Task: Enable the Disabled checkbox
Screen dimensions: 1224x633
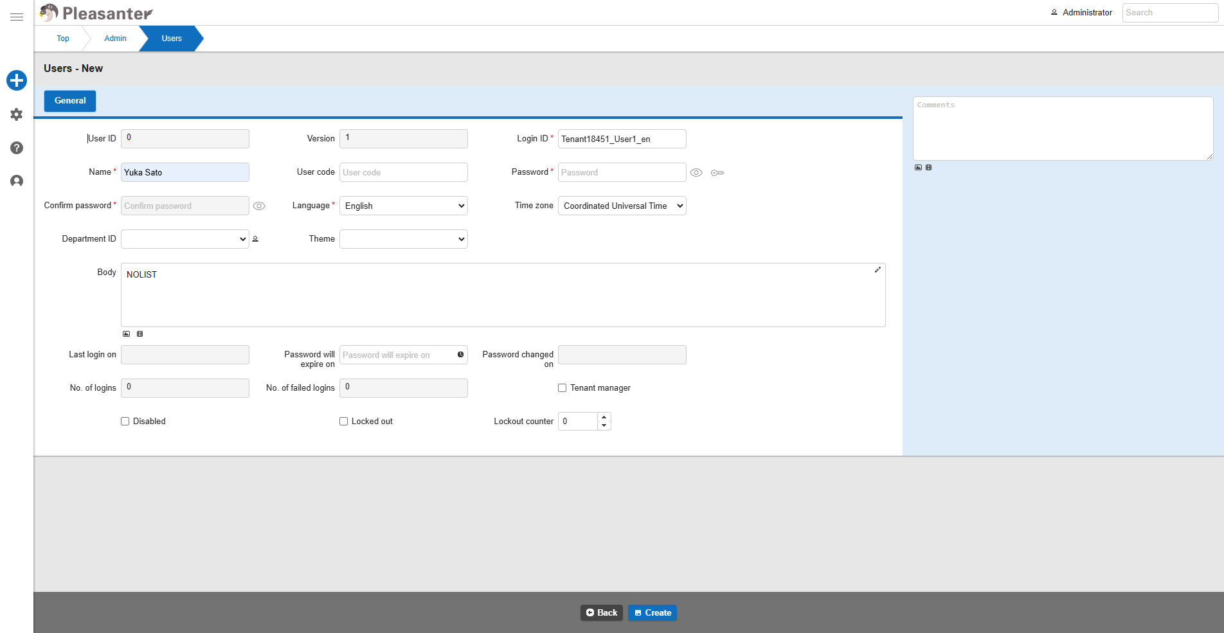Action: [125, 422]
